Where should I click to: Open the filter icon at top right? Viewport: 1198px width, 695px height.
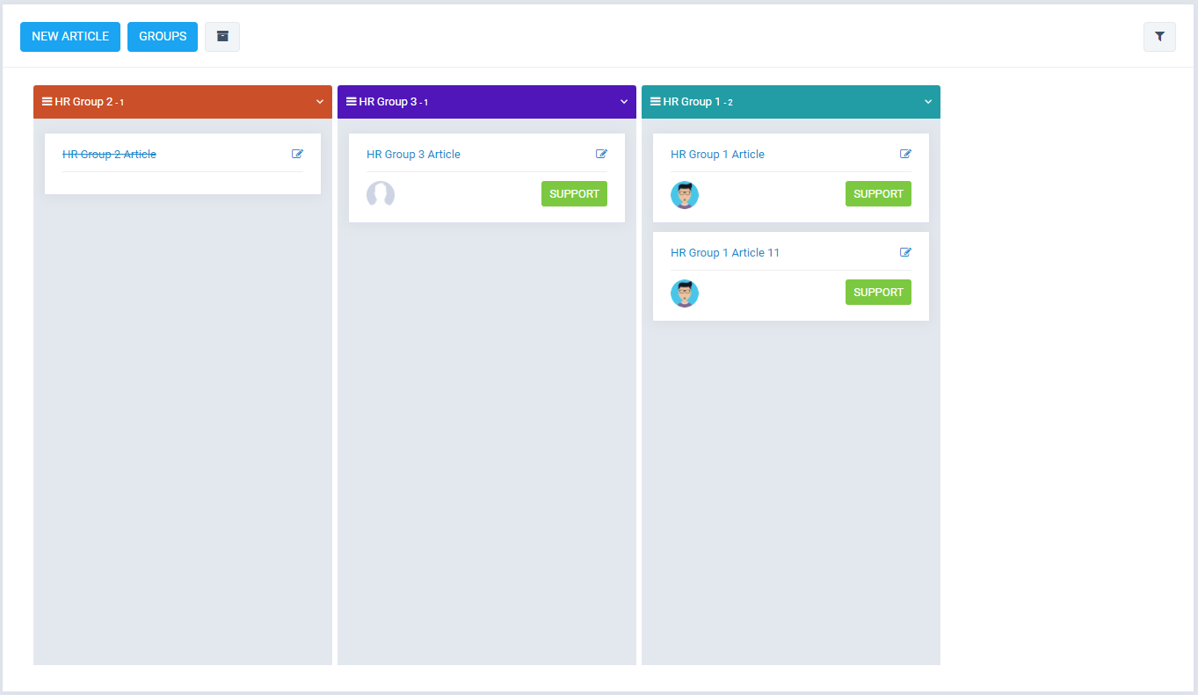click(x=1159, y=37)
